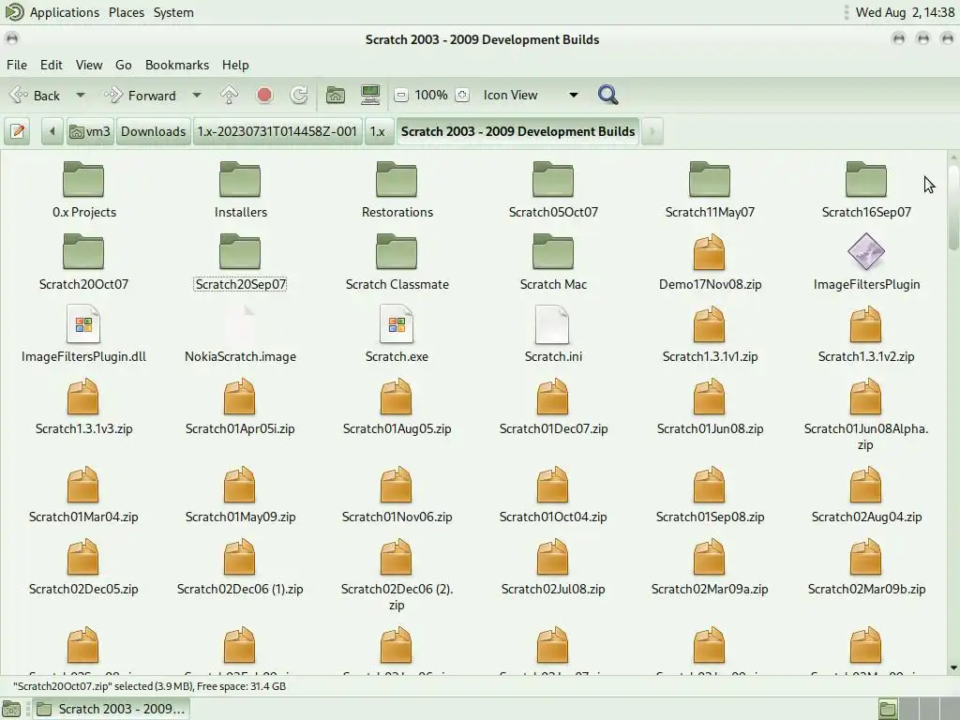The height and width of the screenshot is (720, 960).
Task: Open the Bookmarks menu
Action: (177, 65)
